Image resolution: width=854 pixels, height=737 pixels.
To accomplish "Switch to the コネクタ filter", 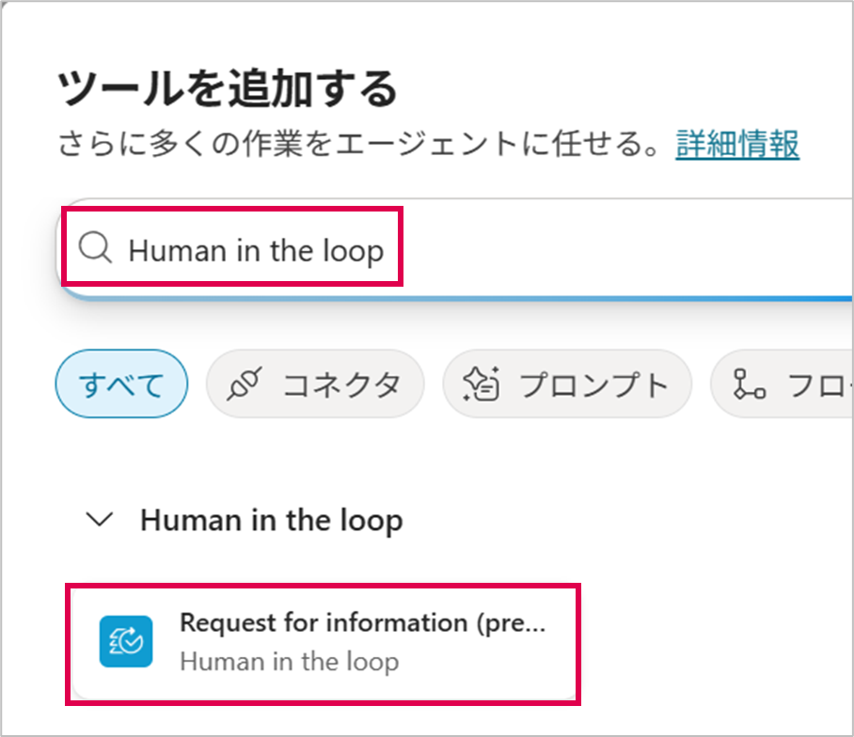I will coord(315,384).
